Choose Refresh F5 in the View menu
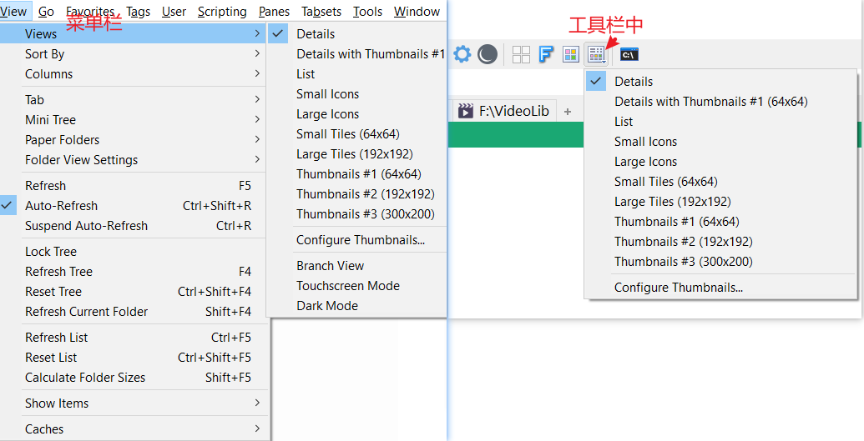864x441 pixels. point(133,186)
